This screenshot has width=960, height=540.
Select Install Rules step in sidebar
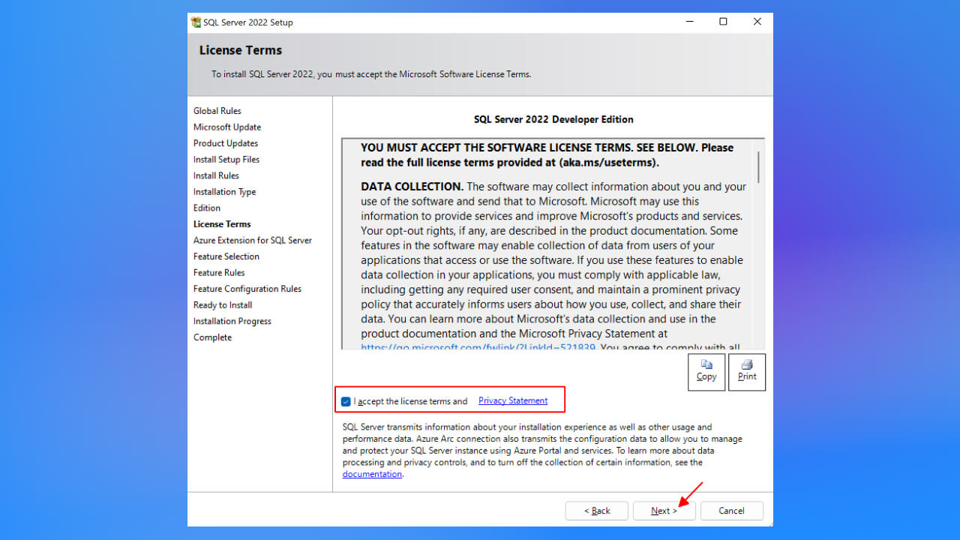tap(216, 175)
